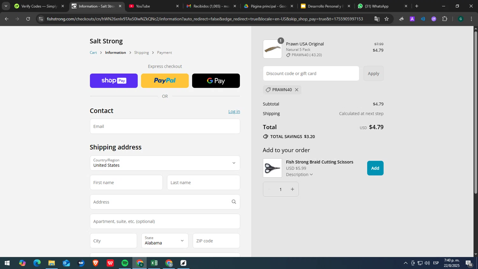Click the scissors product thumbnail

(272, 168)
